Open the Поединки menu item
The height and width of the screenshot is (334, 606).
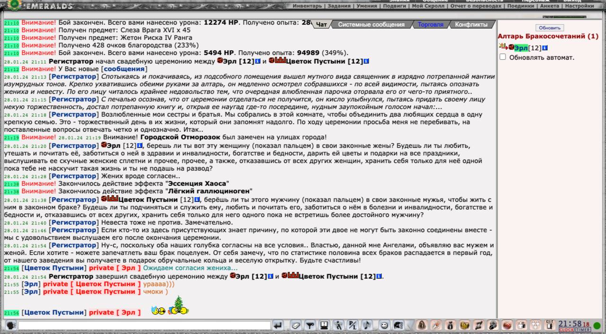(x=521, y=6)
